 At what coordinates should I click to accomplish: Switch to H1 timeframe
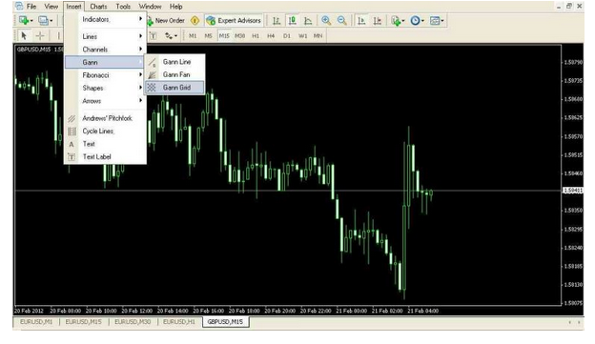[256, 35]
